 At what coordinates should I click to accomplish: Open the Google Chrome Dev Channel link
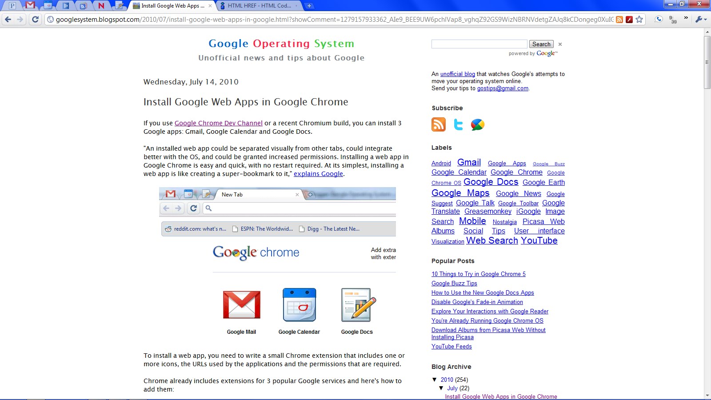(x=219, y=123)
